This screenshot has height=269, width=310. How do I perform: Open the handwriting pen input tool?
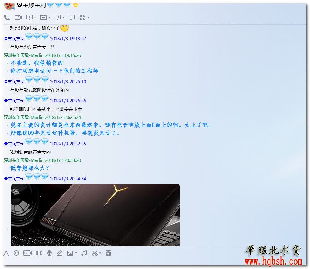pos(59,253)
